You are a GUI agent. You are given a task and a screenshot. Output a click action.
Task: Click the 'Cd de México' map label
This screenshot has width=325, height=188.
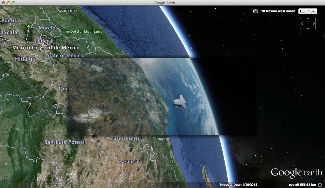63,48
